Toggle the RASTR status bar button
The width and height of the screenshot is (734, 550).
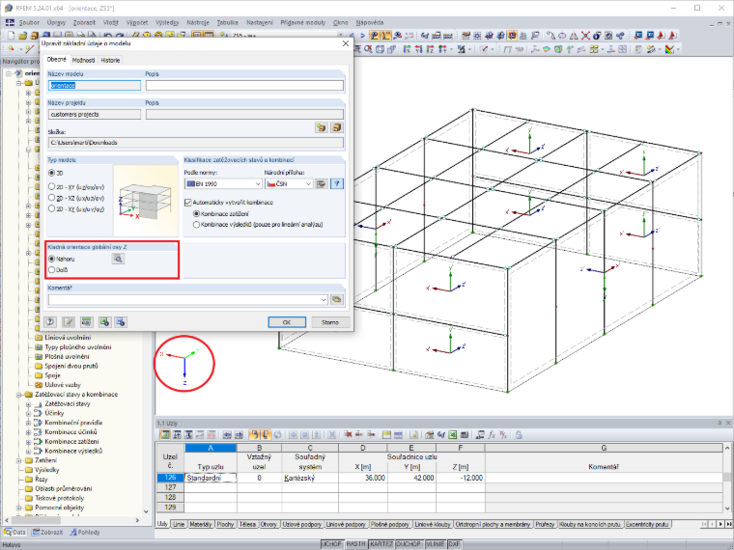pyautogui.click(x=355, y=544)
